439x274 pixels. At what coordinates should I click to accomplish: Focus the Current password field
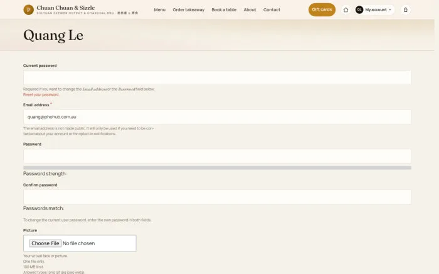(217, 78)
